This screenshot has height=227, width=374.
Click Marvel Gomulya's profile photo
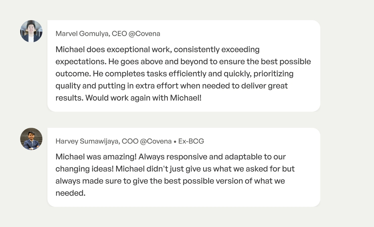click(x=31, y=31)
